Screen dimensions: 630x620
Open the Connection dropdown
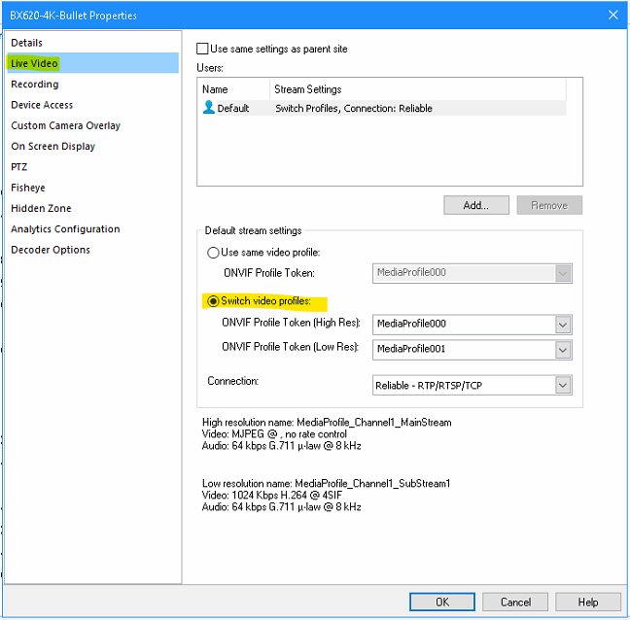[563, 385]
